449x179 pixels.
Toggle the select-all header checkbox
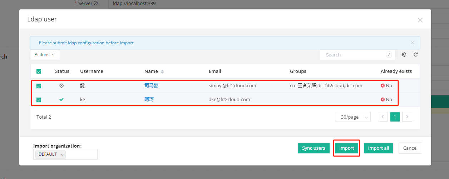[39, 71]
